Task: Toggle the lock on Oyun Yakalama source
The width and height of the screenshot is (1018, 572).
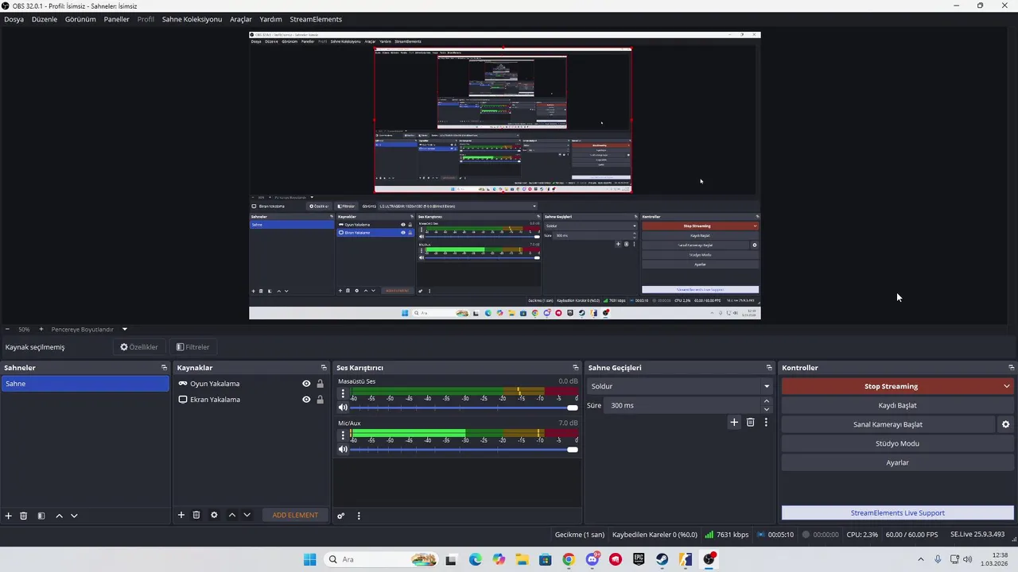Action: pyautogui.click(x=320, y=384)
